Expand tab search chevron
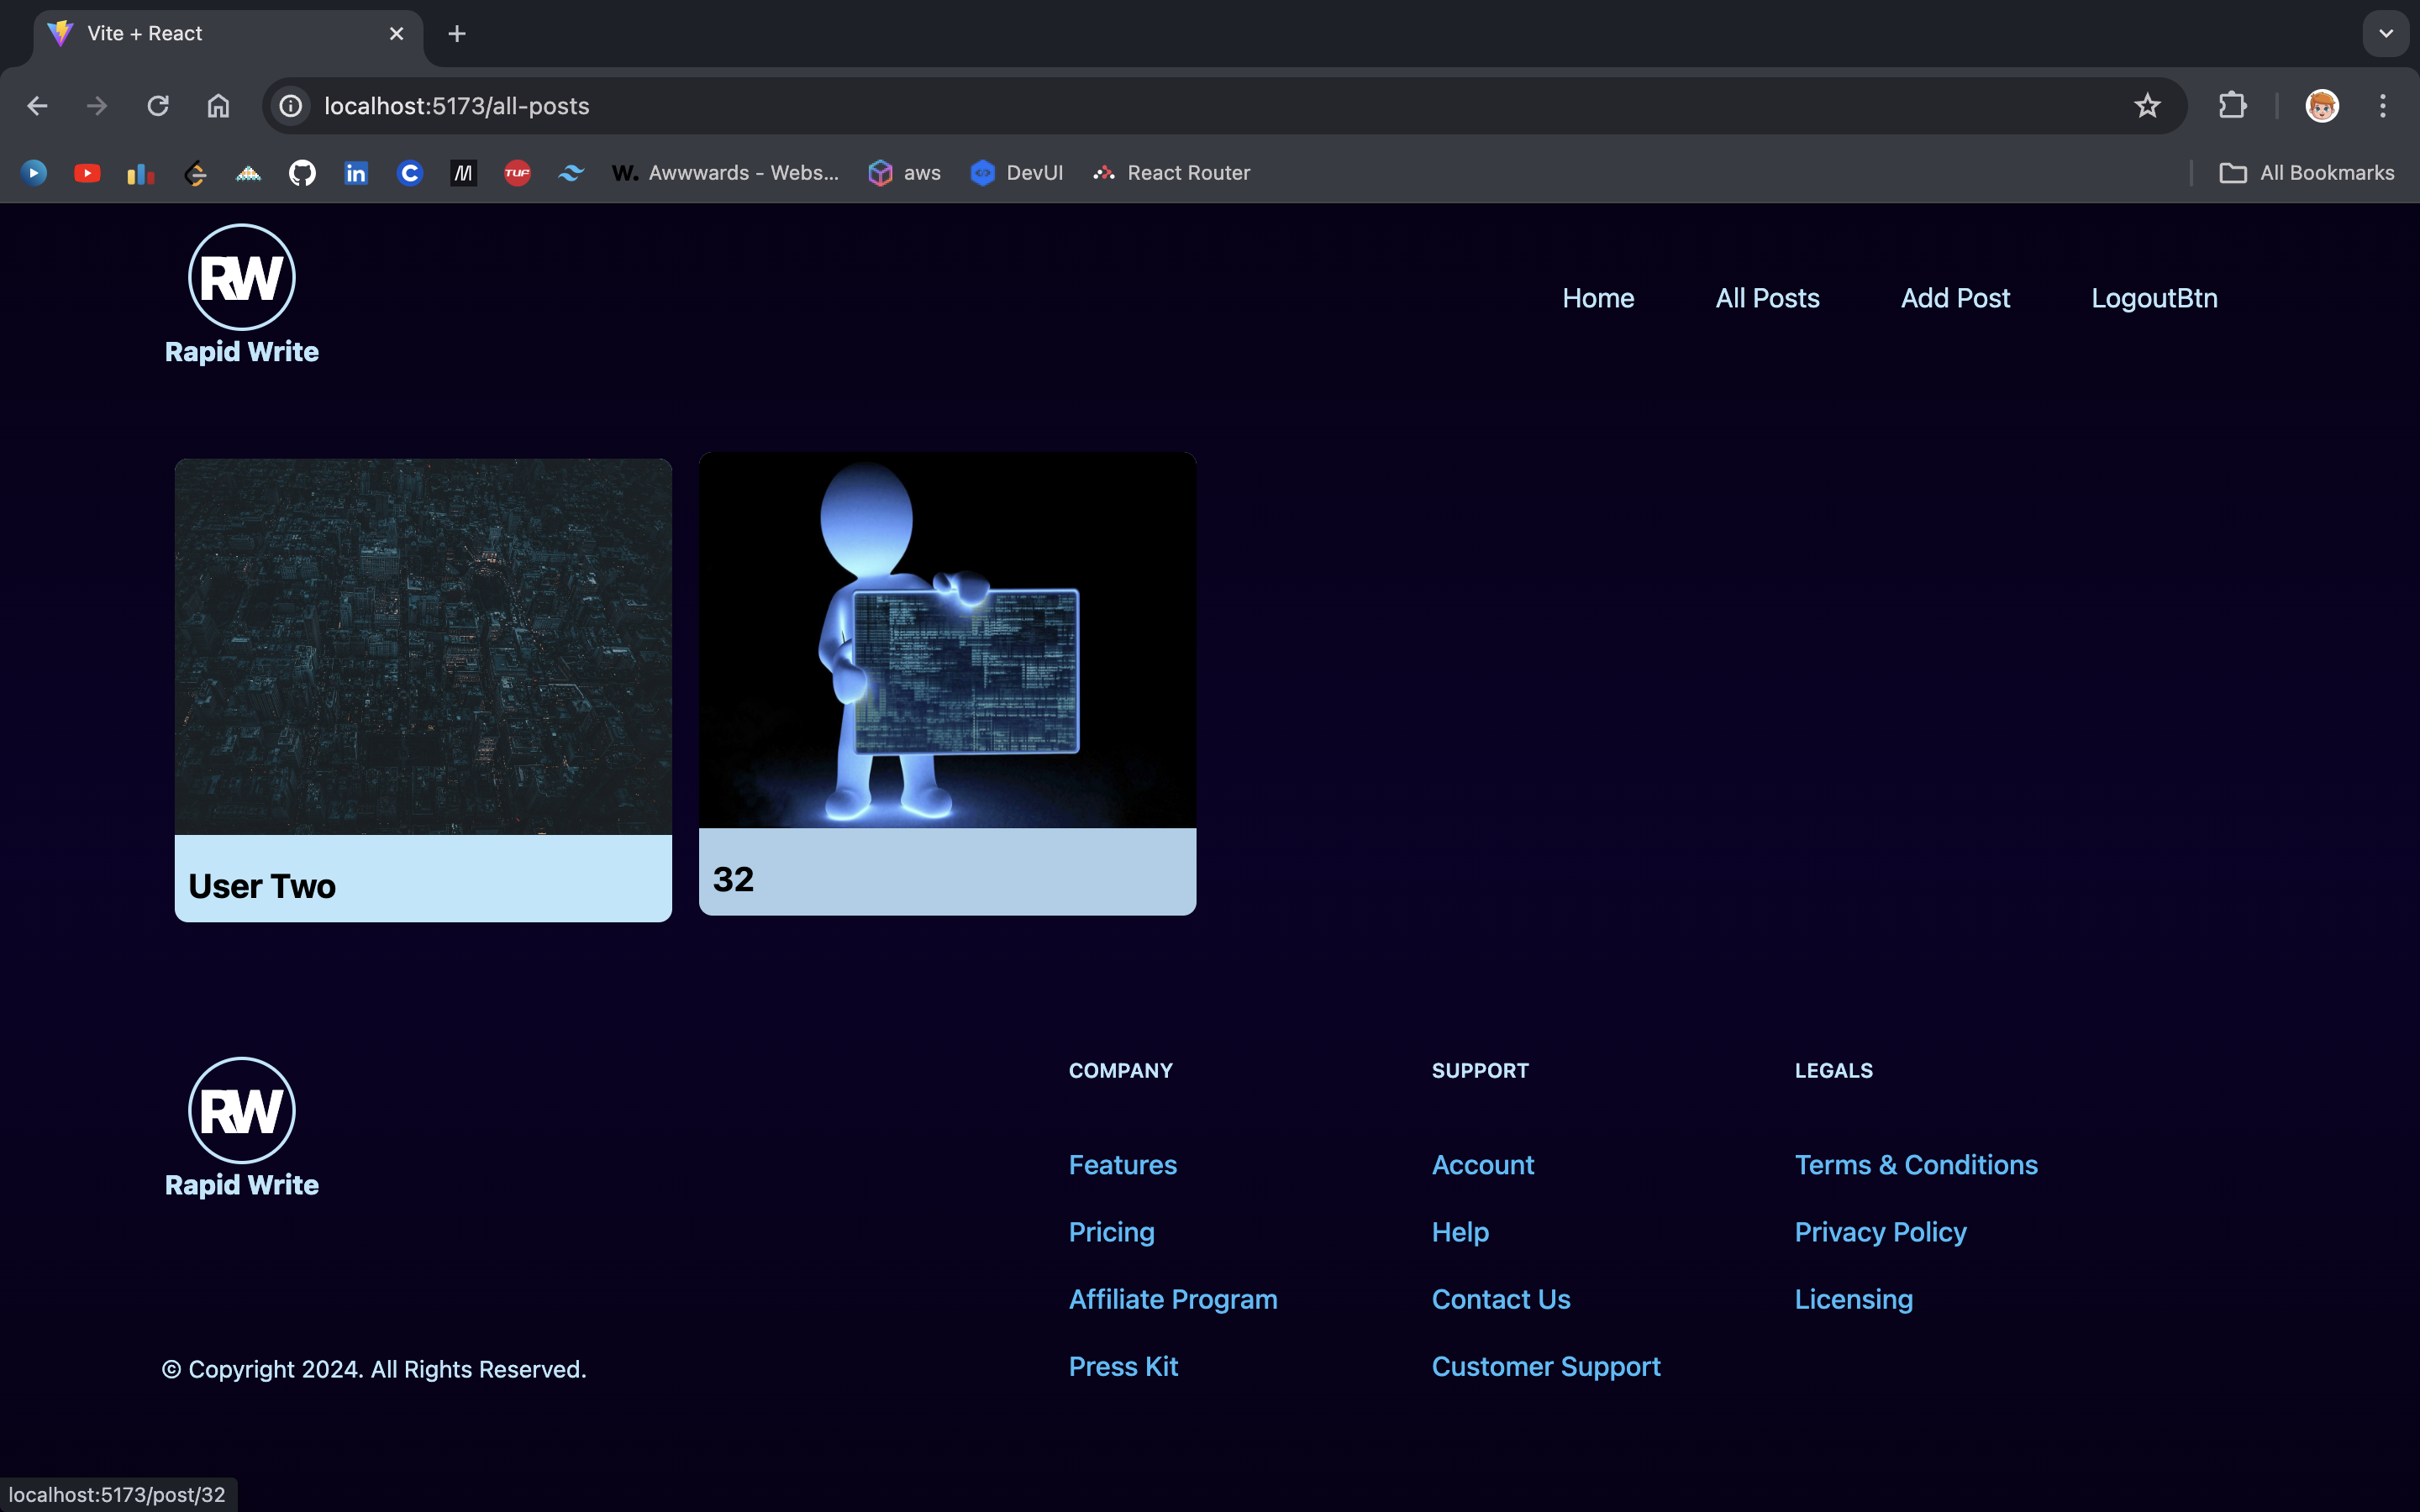The width and height of the screenshot is (2420, 1512). click(x=2385, y=34)
